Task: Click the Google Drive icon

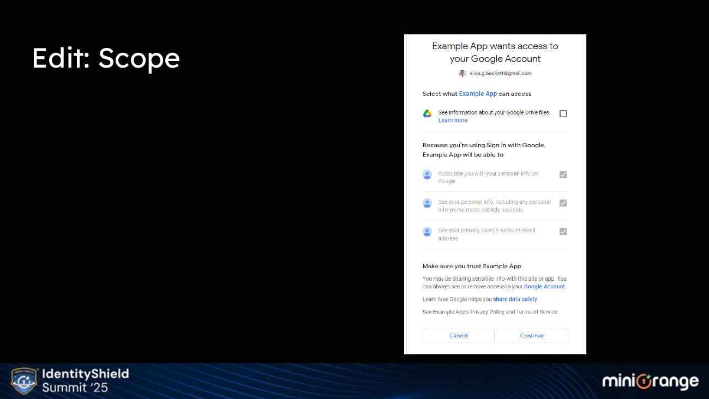Action: [427, 113]
